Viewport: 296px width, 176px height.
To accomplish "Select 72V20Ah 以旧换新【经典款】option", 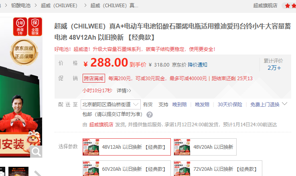I will (218, 168).
